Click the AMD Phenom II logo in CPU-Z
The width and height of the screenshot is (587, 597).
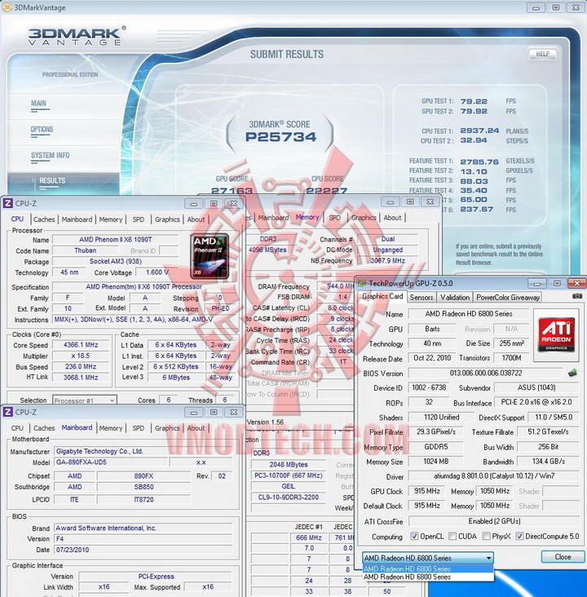point(210,256)
